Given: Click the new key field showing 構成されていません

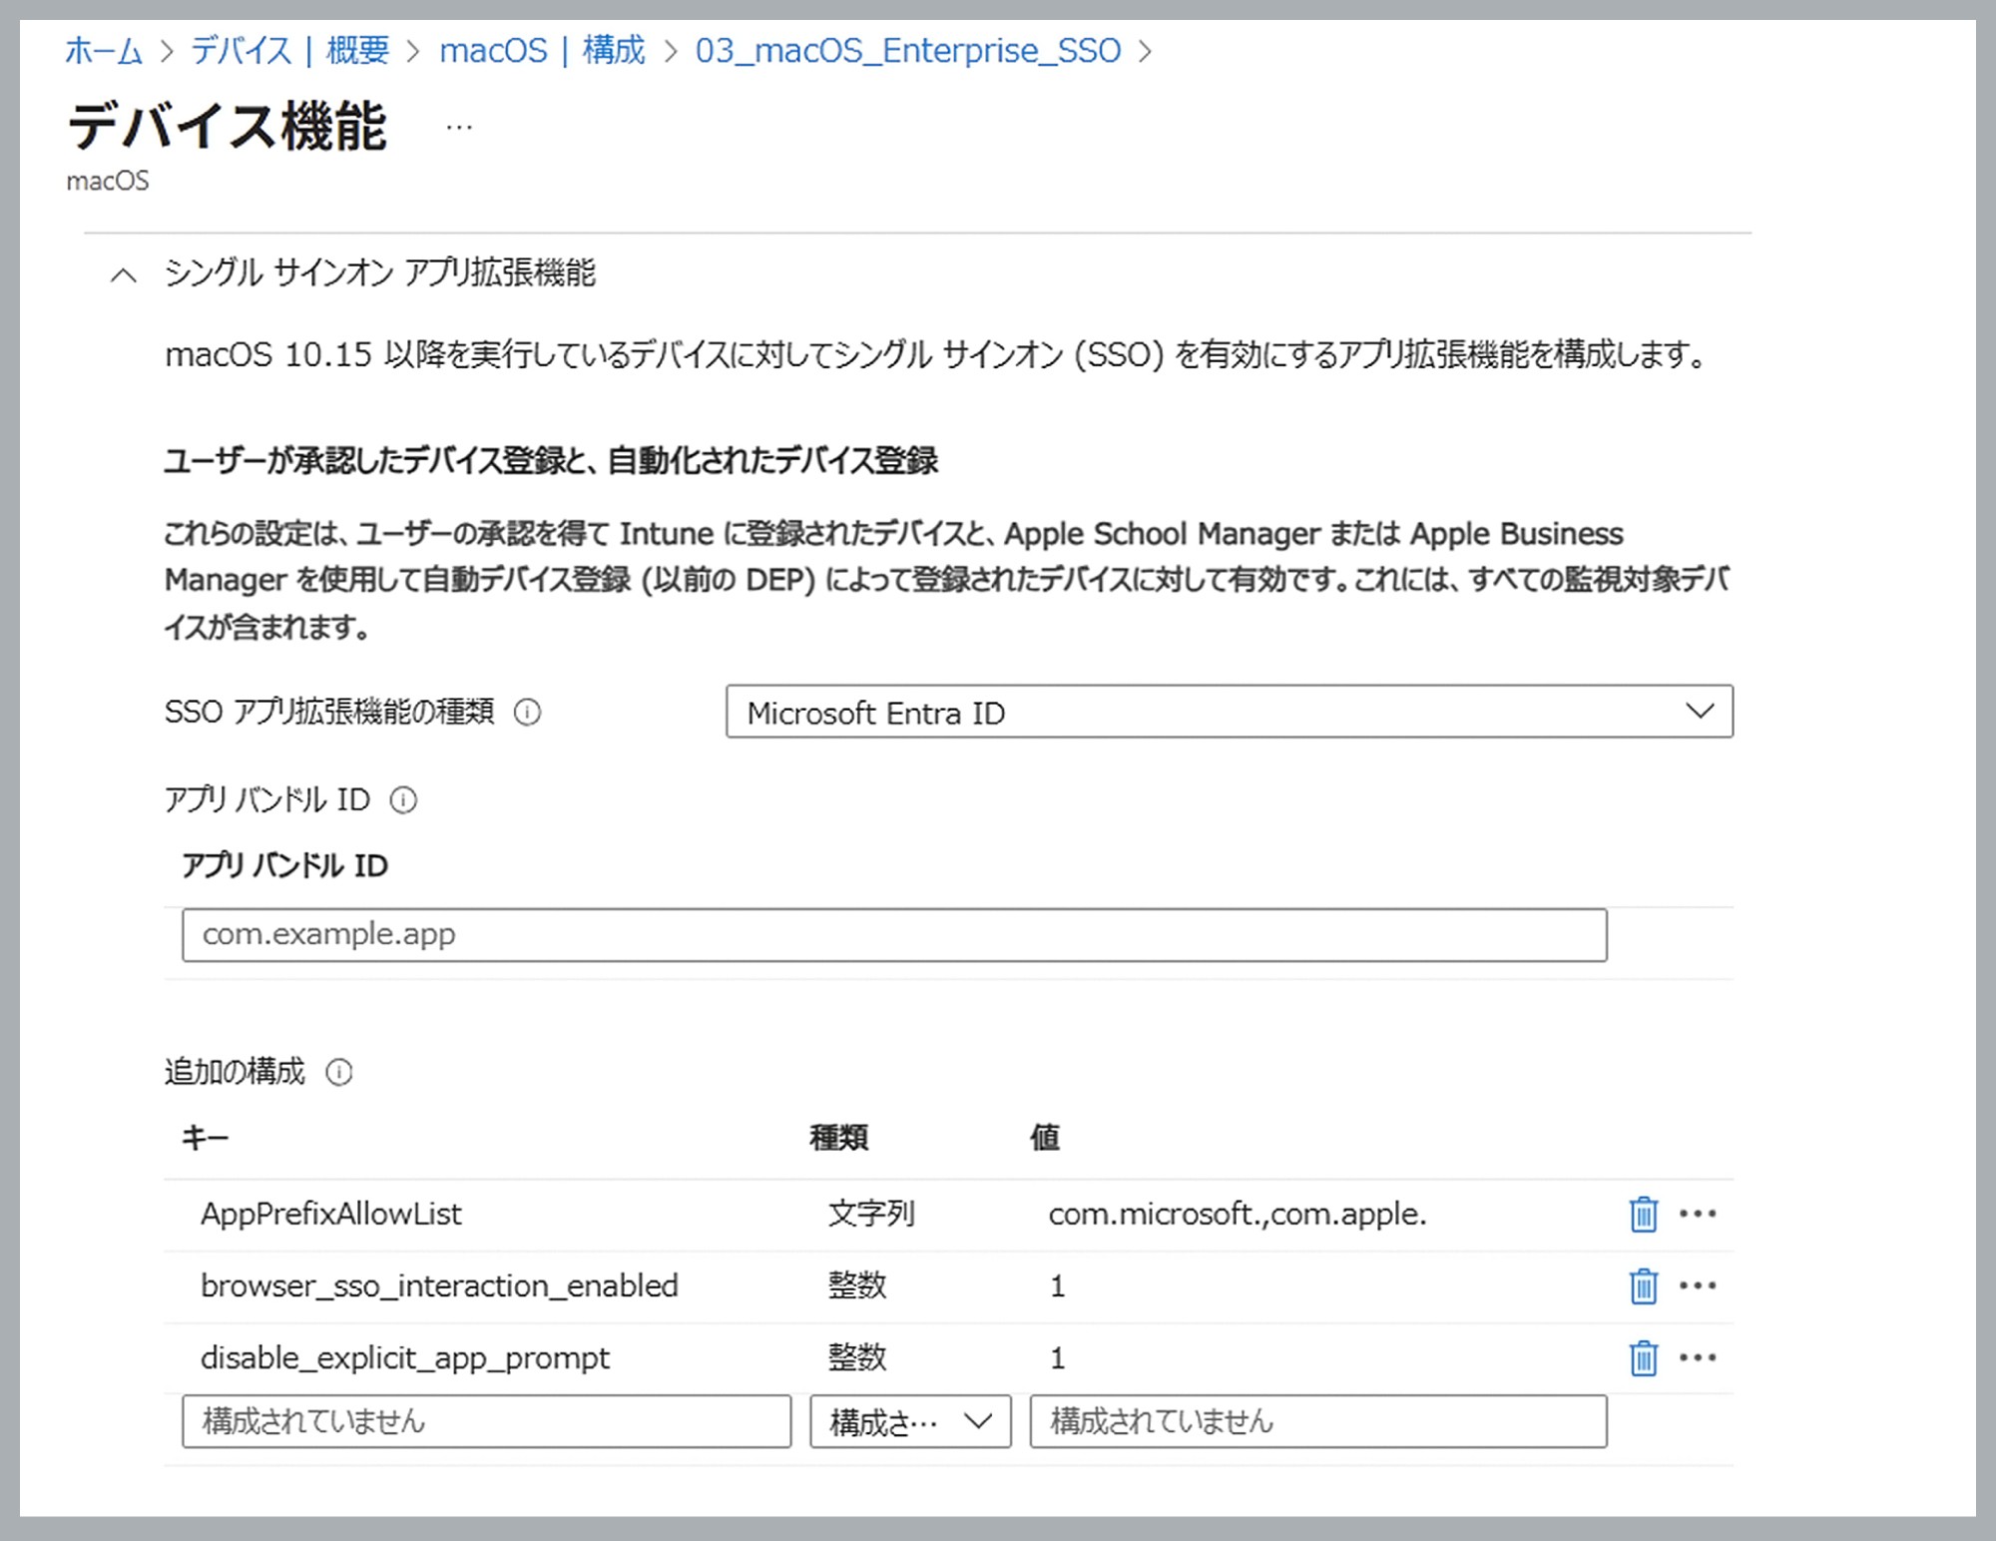Looking at the screenshot, I should click(486, 1421).
